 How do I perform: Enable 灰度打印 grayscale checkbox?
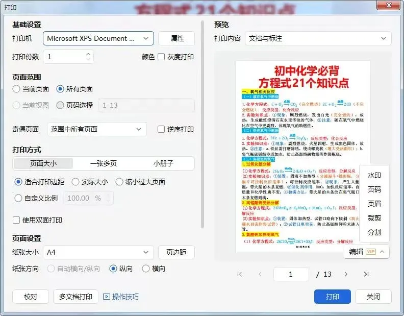pyautogui.click(x=161, y=57)
